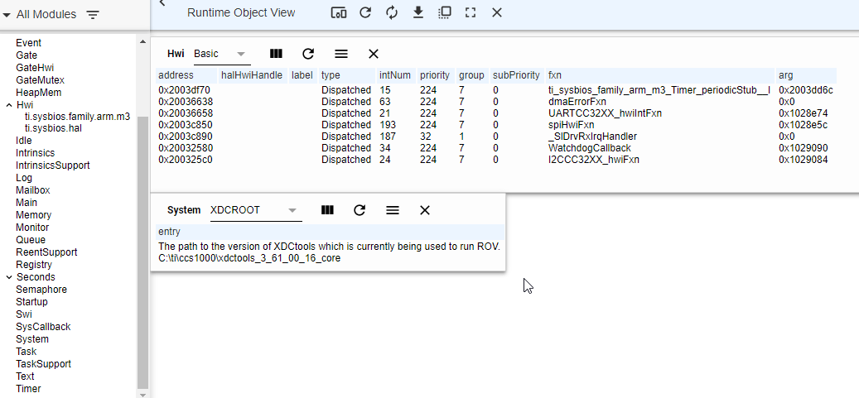Click the subPriority column header
The width and height of the screenshot is (859, 398).
[x=516, y=75]
